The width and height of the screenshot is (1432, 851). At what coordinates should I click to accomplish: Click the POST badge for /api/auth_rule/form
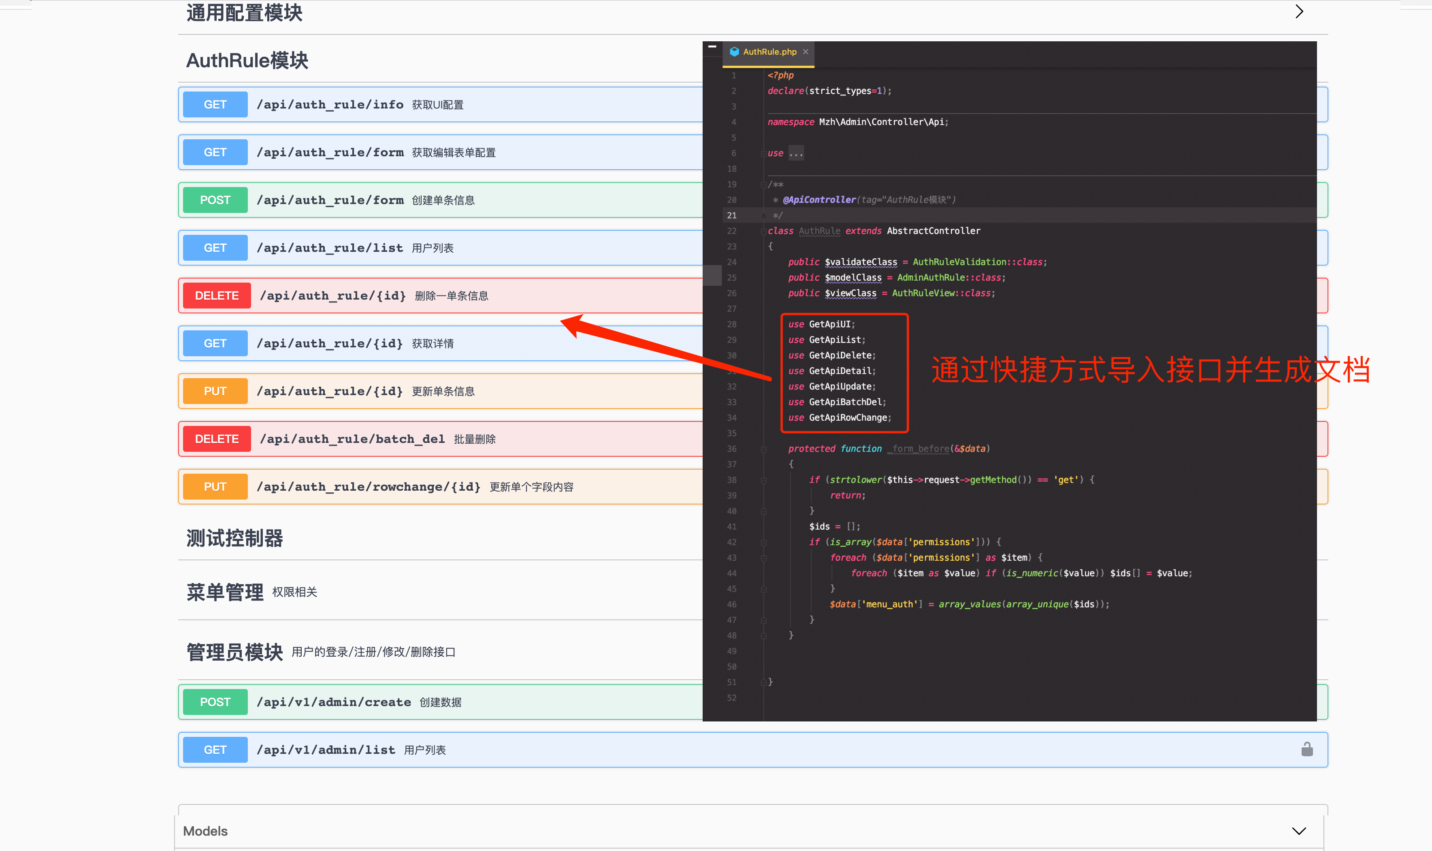(215, 200)
